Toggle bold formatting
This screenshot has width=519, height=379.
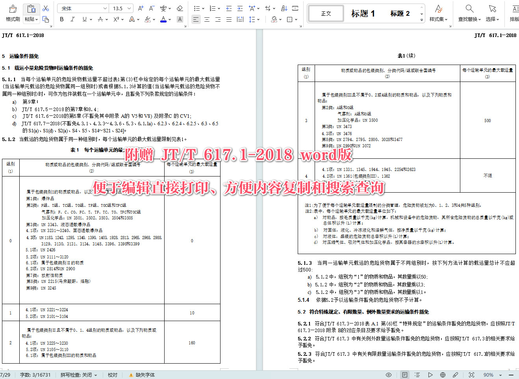pos(61,19)
